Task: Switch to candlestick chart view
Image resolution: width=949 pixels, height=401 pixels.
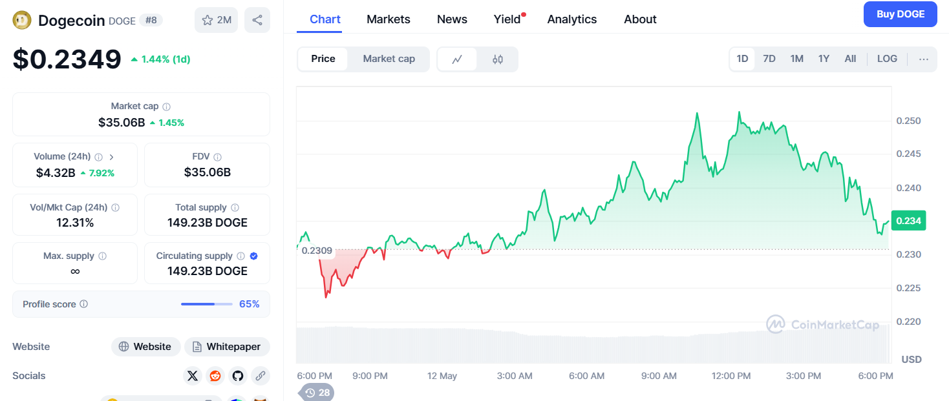Action: (x=497, y=59)
